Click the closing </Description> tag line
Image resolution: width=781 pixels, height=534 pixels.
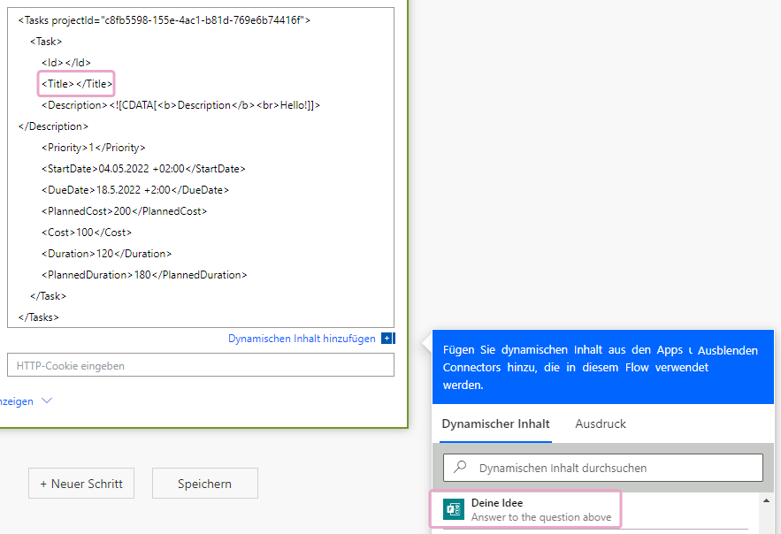point(53,126)
